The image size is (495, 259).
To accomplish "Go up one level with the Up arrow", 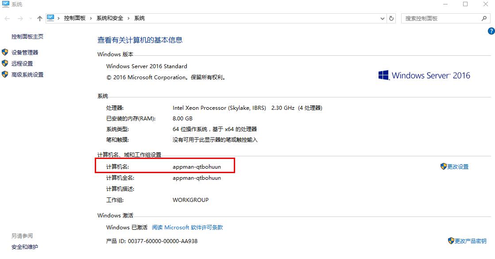I will click(40, 19).
